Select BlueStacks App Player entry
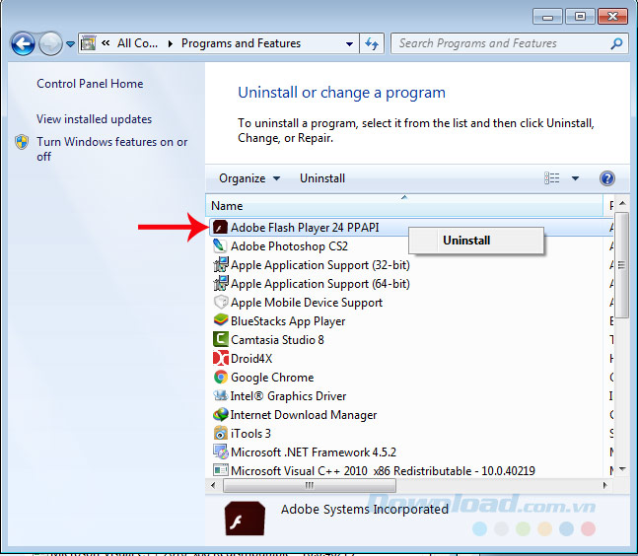Viewport: 638px width, 556px height. tap(288, 321)
